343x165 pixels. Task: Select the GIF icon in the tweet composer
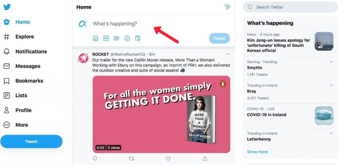coord(106,38)
